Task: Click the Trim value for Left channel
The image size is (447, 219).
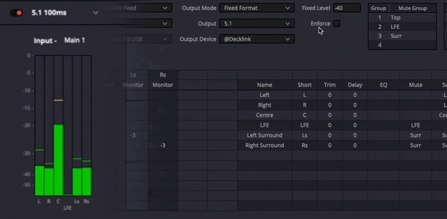Action: coord(330,95)
